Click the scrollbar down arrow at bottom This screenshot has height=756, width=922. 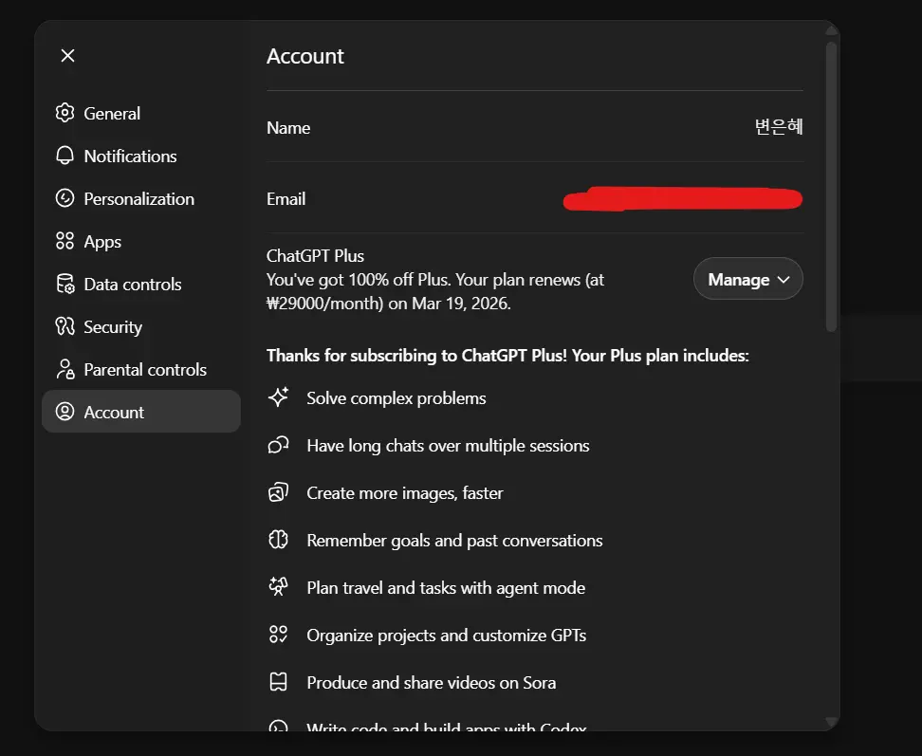pyautogui.click(x=831, y=721)
